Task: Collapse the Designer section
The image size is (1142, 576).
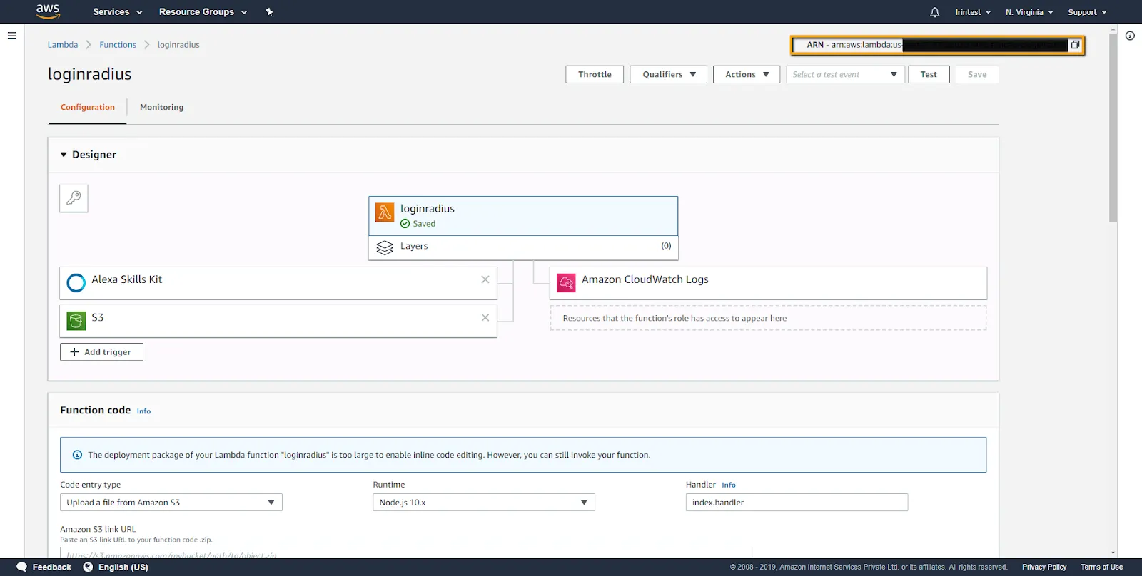Action: [64, 155]
